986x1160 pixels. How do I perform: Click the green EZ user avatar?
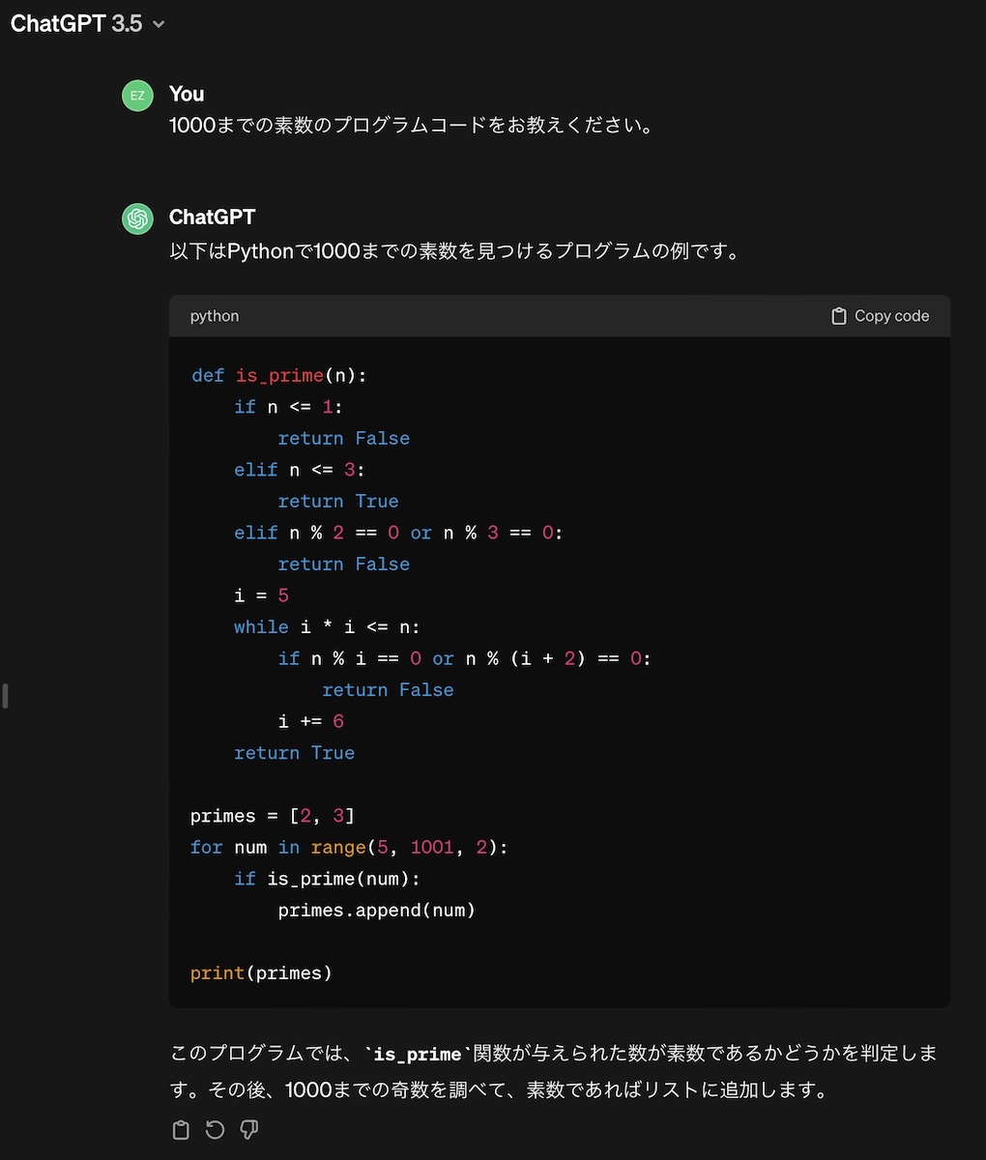[137, 96]
